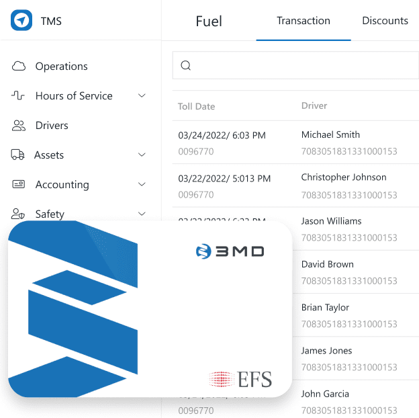This screenshot has height=418, width=419.
Task: Select driver Jason Williams
Action: point(331,221)
